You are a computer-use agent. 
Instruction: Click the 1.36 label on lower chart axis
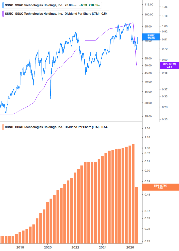pyautogui.click(x=147, y=128)
